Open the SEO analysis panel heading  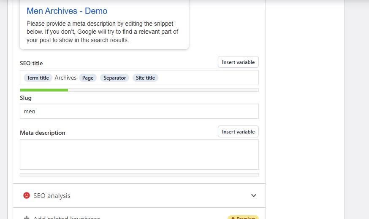click(139, 195)
